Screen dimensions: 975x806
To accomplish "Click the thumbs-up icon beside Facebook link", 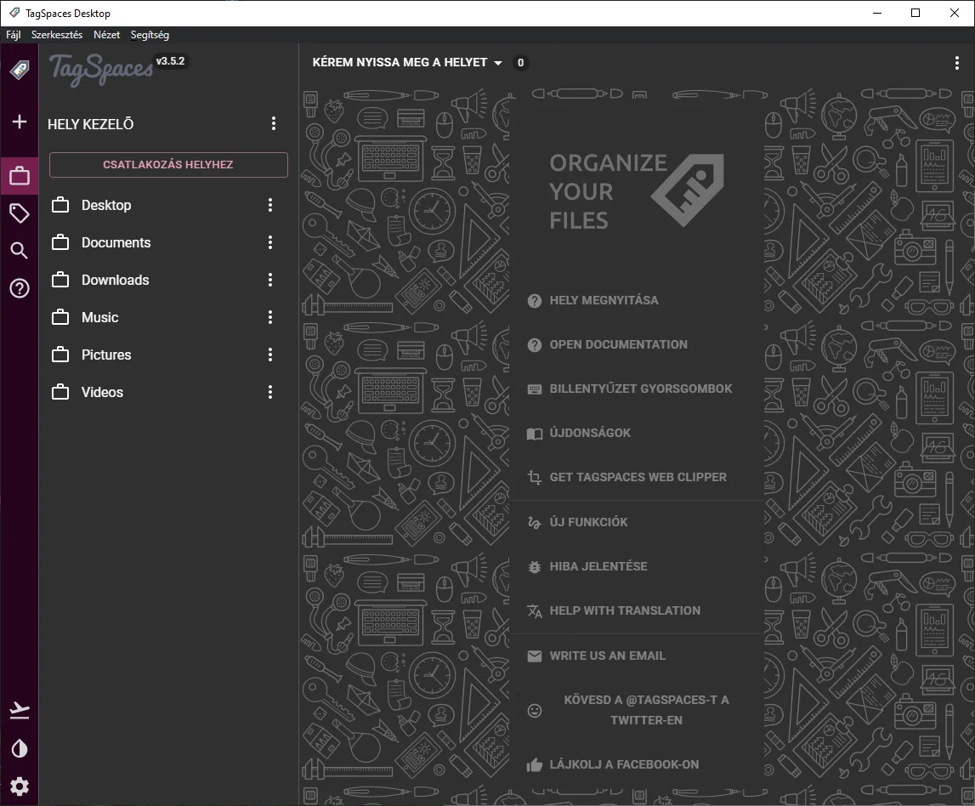I will 534,765.
